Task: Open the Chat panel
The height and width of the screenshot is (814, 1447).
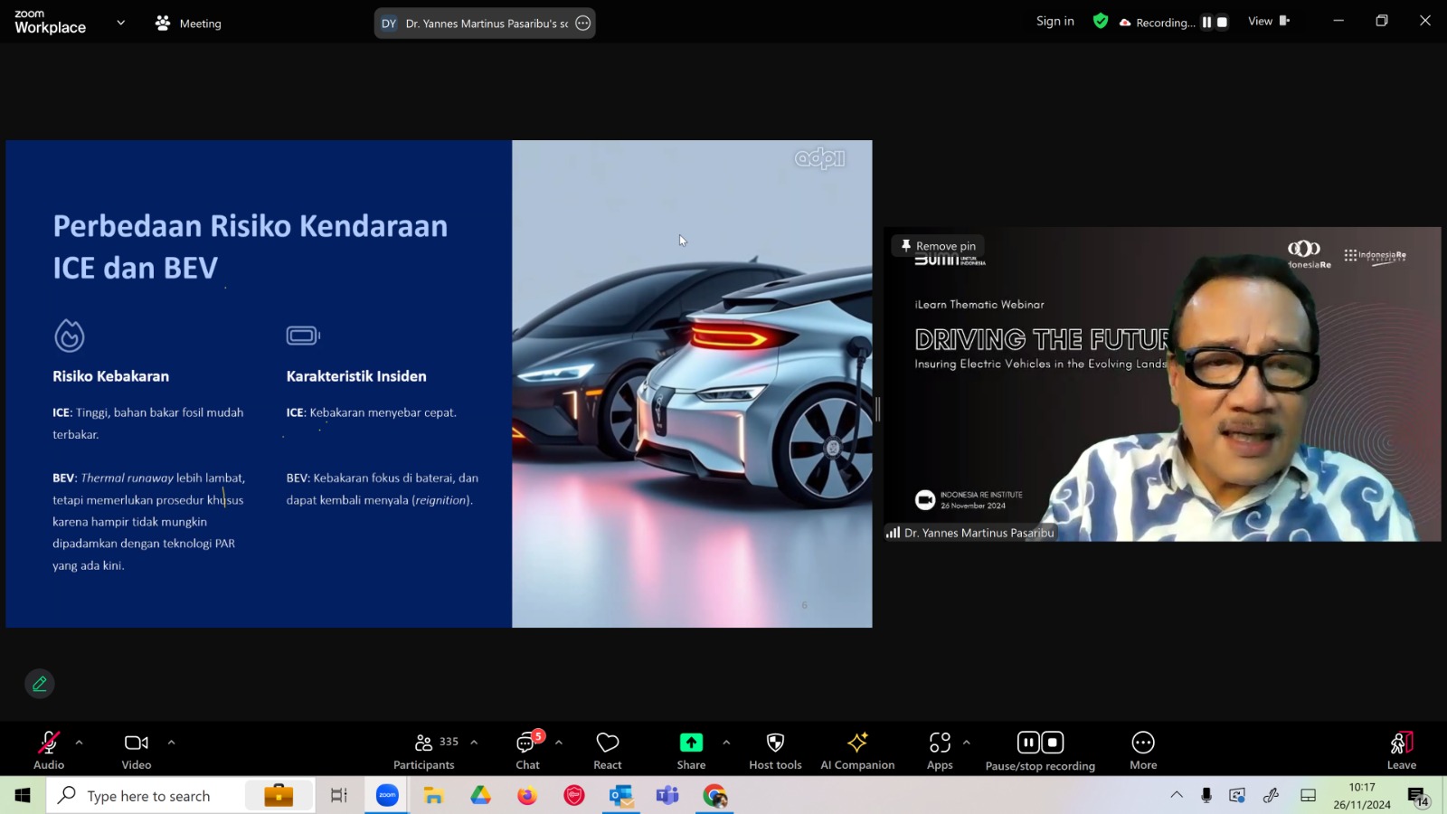Action: [527, 751]
